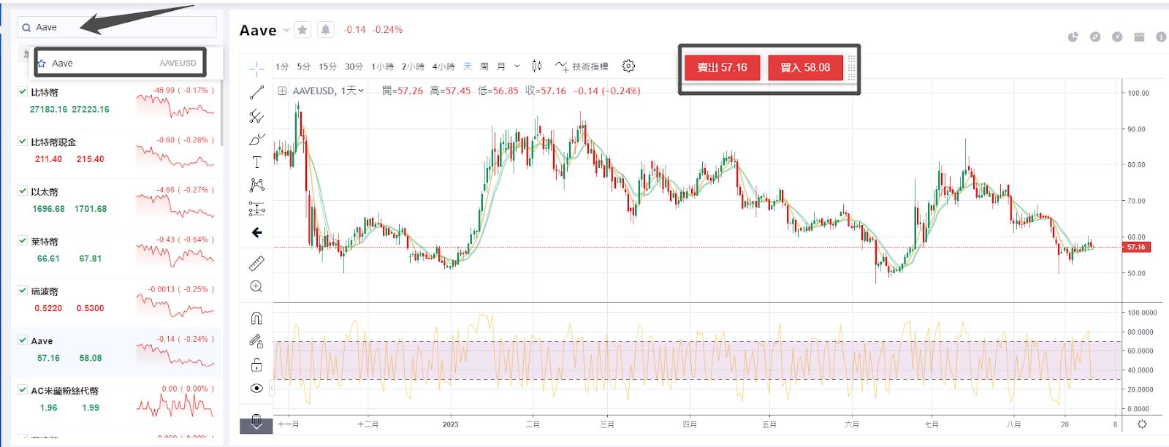This screenshot has height=447, width=1169.
Task: Open the more timeframes dropdown chevron
Action: point(517,66)
